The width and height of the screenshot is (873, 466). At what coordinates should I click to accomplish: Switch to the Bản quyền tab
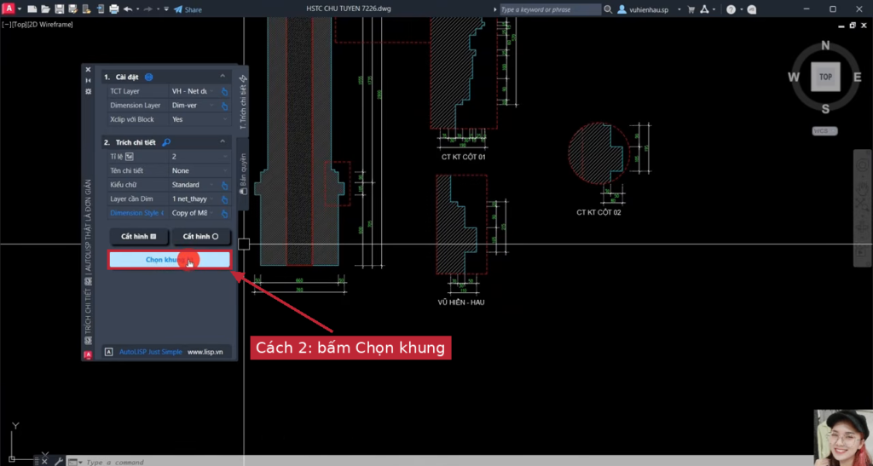point(243,174)
